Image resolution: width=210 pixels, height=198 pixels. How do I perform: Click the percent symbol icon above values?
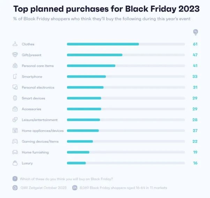click(x=195, y=32)
